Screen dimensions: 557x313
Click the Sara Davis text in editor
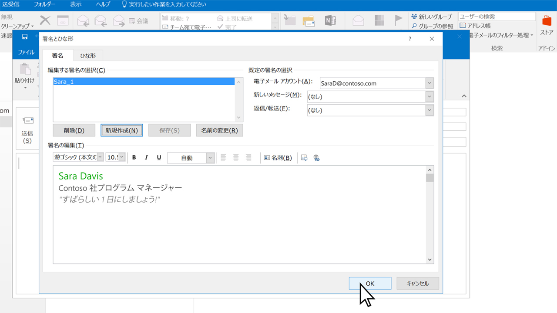pyautogui.click(x=81, y=176)
